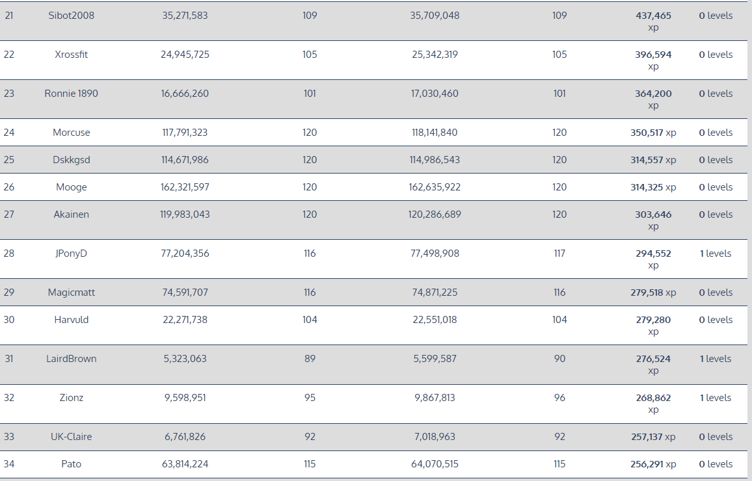Click the 162,321,597 starting XP cell
752x481 pixels.
click(x=185, y=187)
